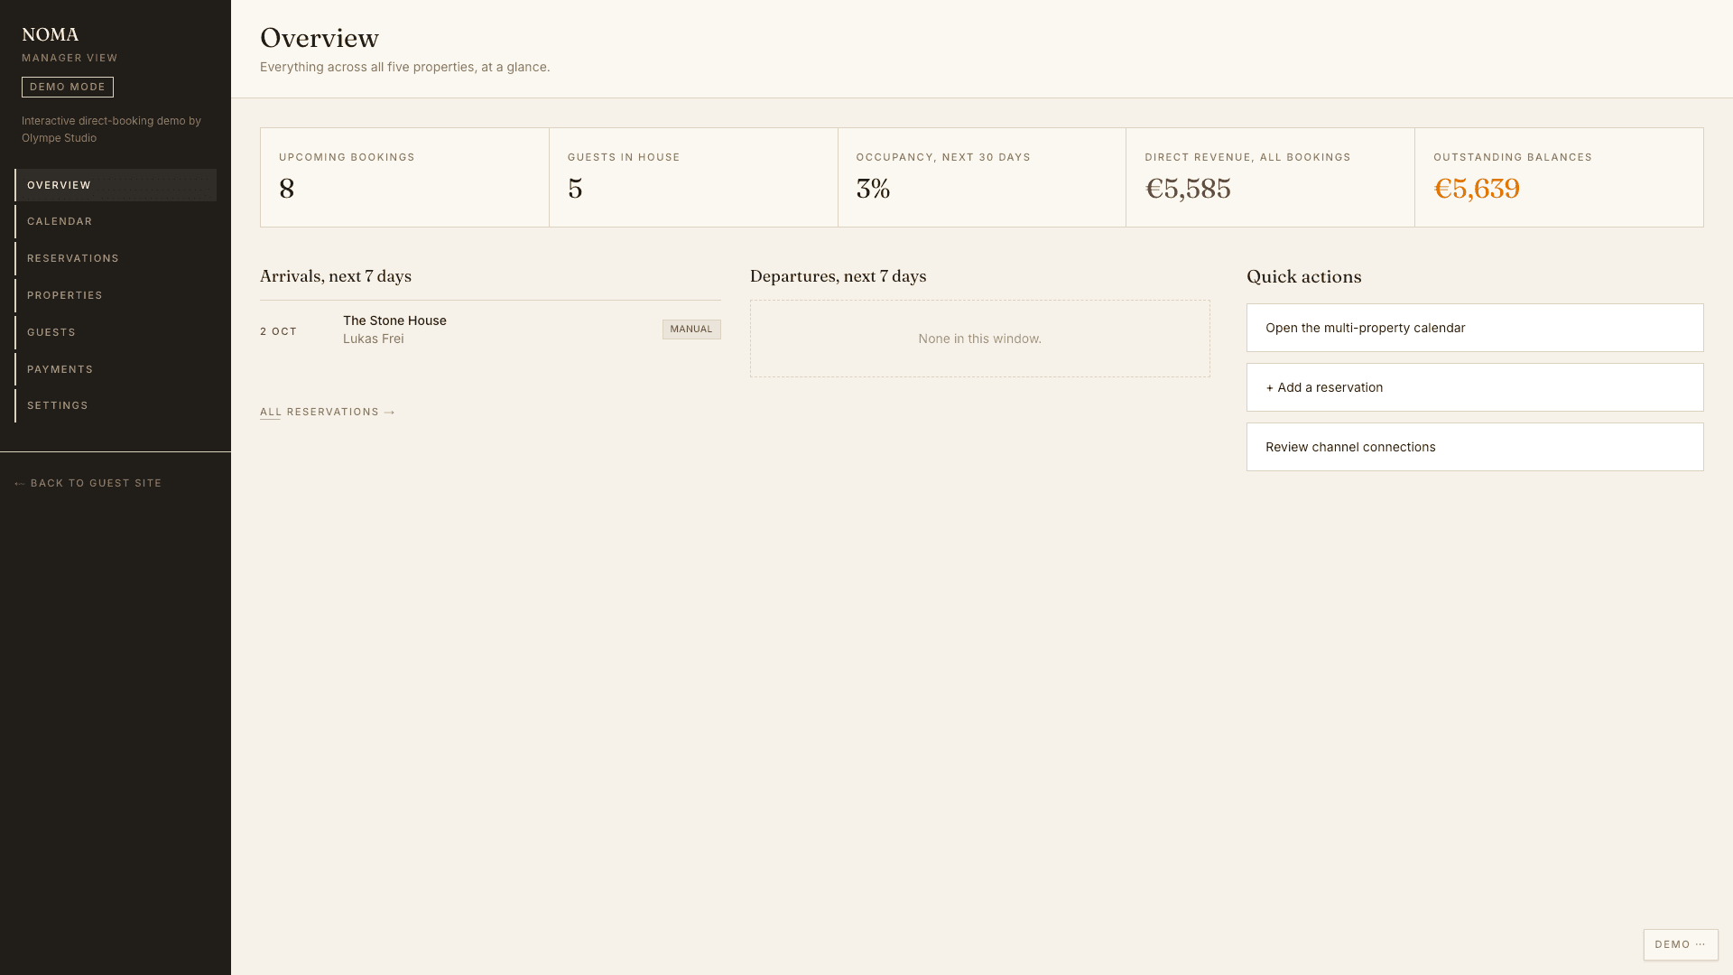The width and height of the screenshot is (1733, 975).
Task: Click Back to Guest Site link
Action: 88,483
